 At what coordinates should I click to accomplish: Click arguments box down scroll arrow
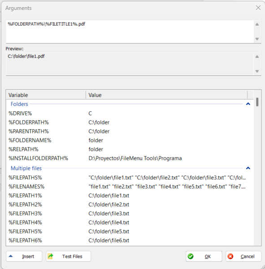click(x=257, y=39)
